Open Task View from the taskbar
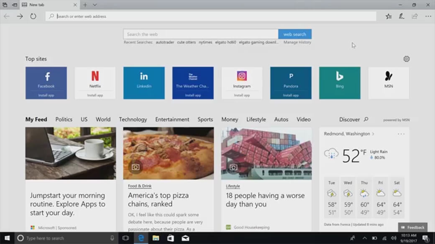This screenshot has height=244, width=435. point(125,238)
